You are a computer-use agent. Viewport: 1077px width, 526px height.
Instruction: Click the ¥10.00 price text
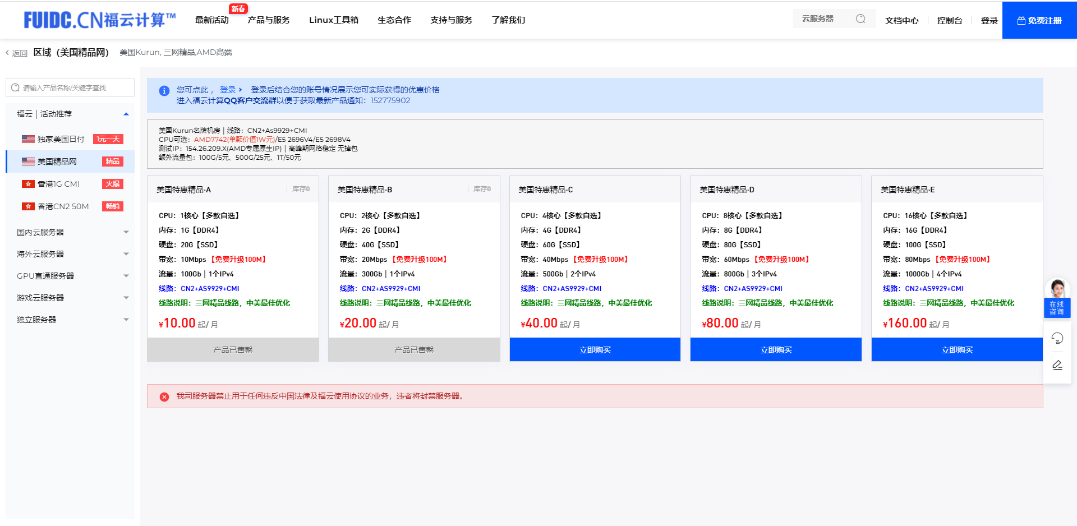177,323
